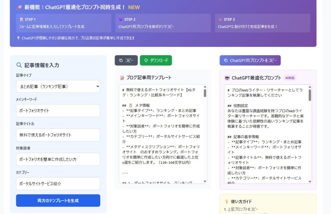Click the rocket icon beside 新機能 heading

[x=19, y=7]
